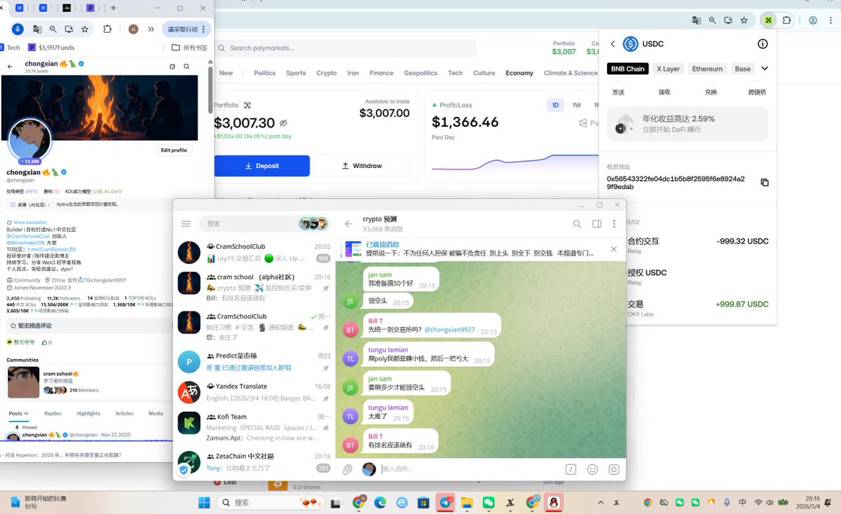Switch to the Highlights tab on the profile
This screenshot has height=514, width=841.
(x=88, y=414)
